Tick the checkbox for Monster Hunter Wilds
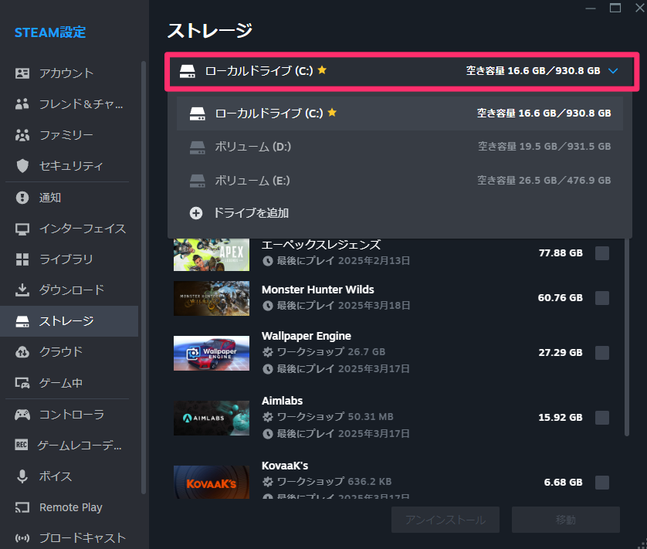Image resolution: width=647 pixels, height=549 pixels. (x=602, y=298)
